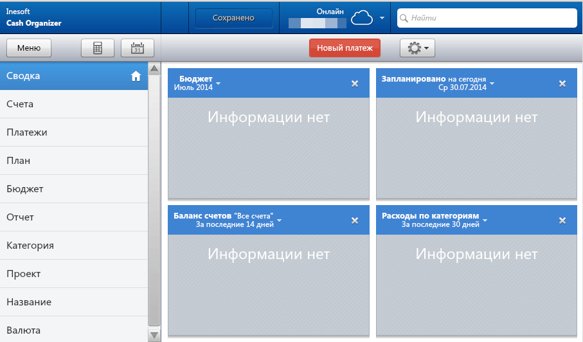This screenshot has height=342, width=583.
Task: Click the search magnifier icon
Action: click(404, 18)
